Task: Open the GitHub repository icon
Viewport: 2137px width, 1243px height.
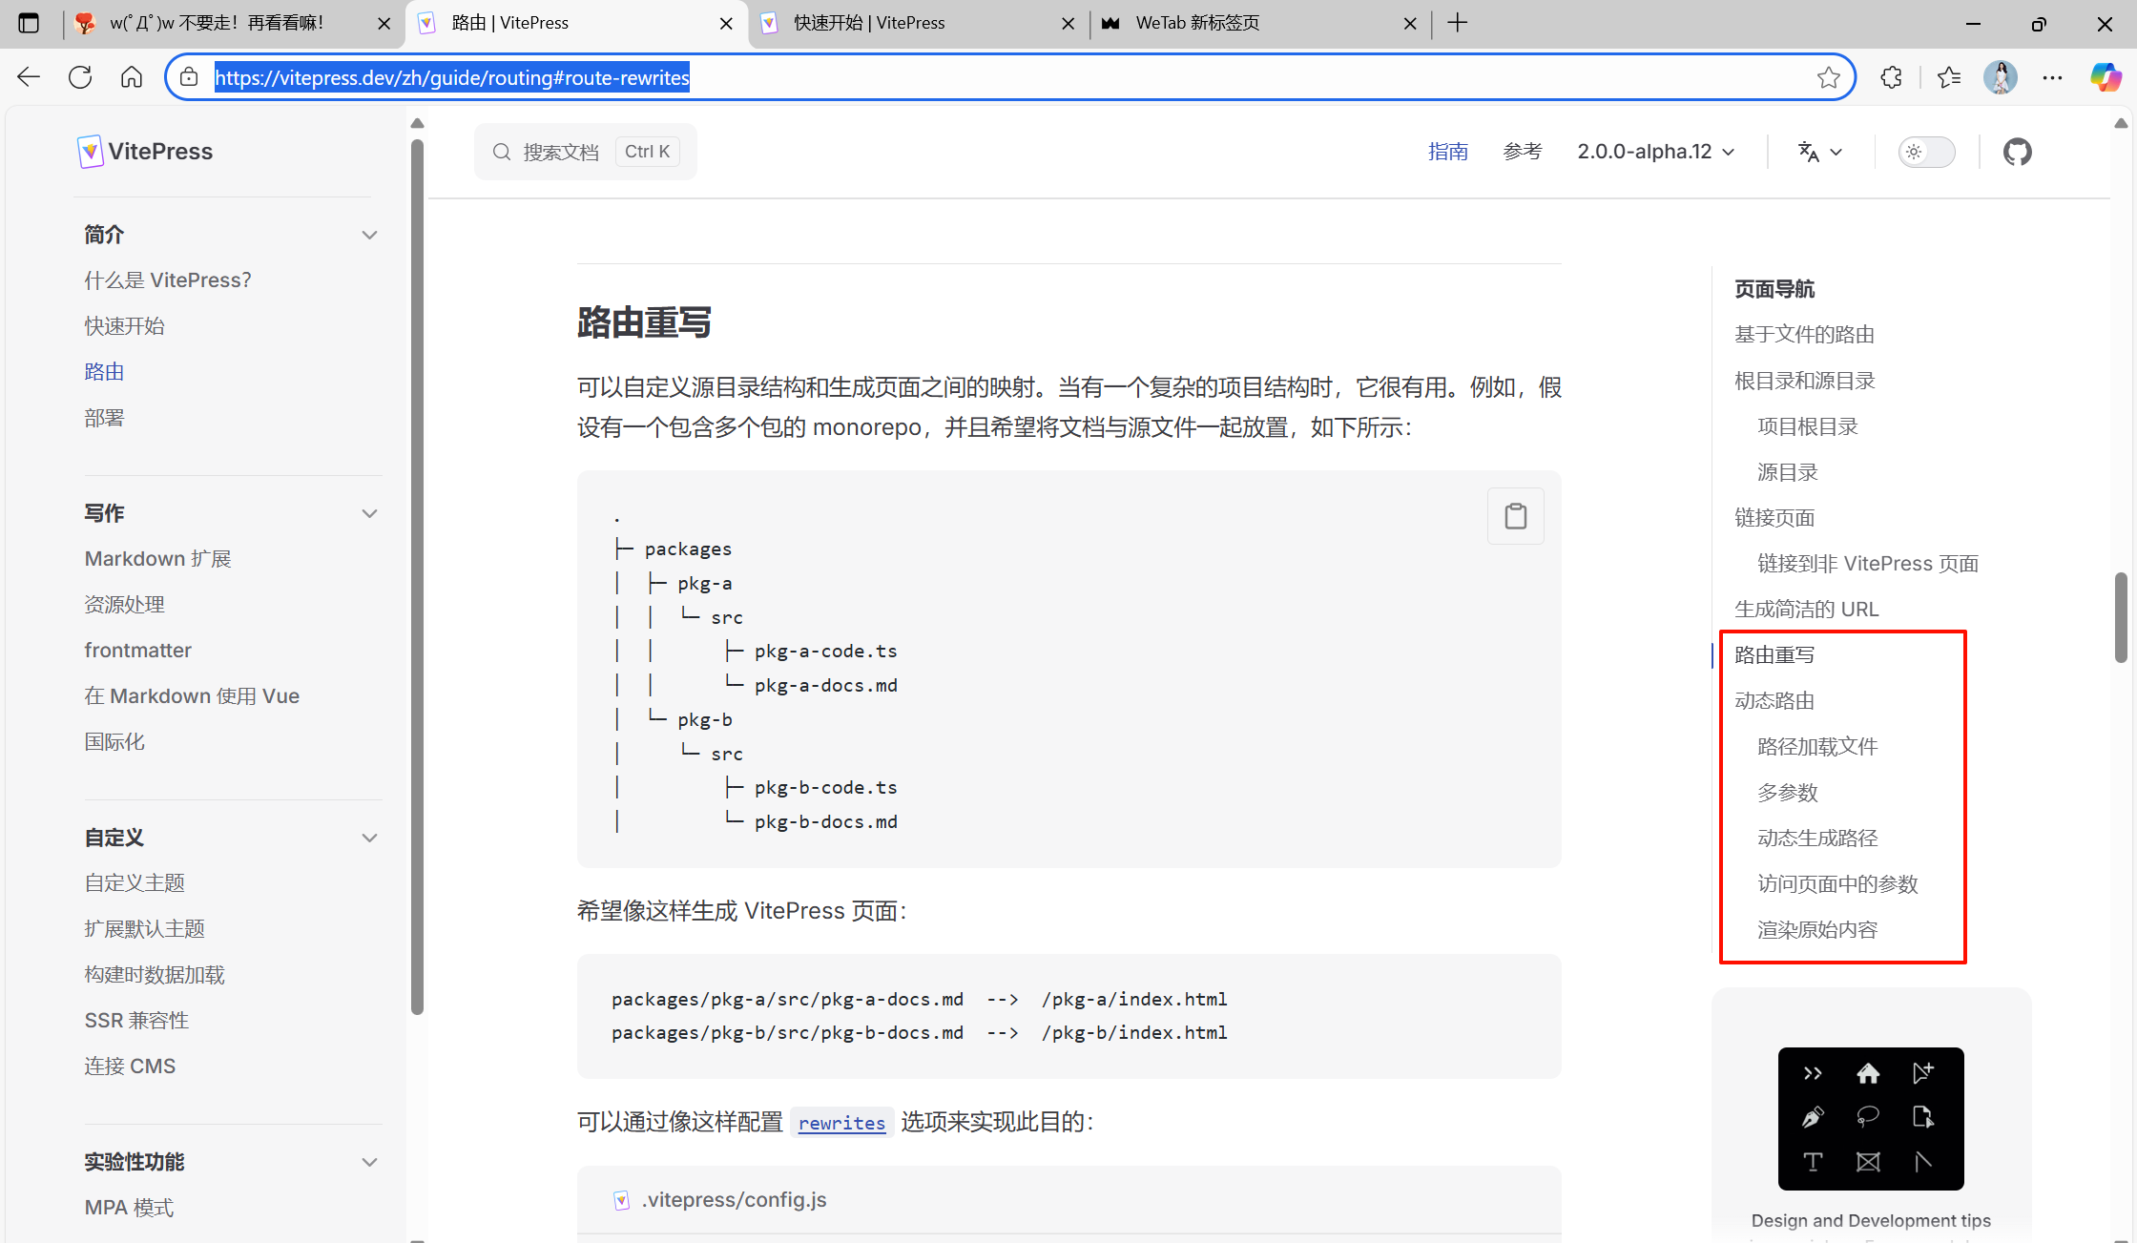Action: click(2017, 151)
